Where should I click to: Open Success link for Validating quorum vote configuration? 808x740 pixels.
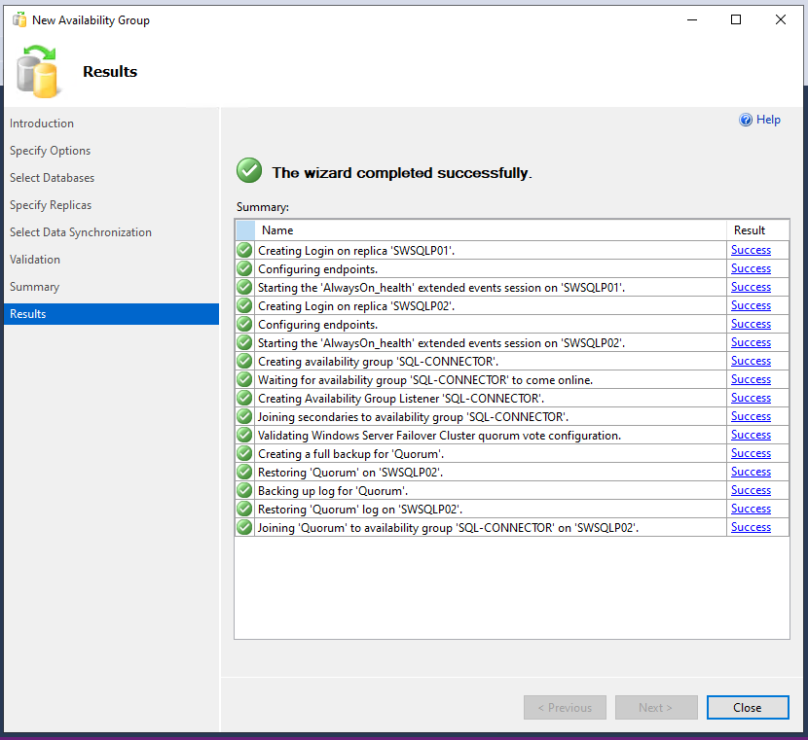(751, 435)
